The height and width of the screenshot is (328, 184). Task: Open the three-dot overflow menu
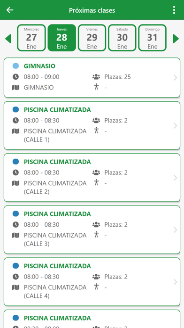coord(174,10)
